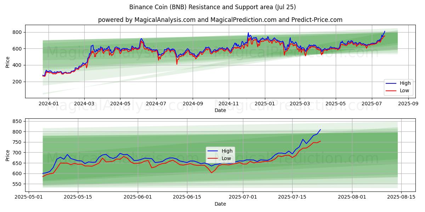Click the bottom chart y-axis value '750'
The image size is (425, 212).
[18, 142]
